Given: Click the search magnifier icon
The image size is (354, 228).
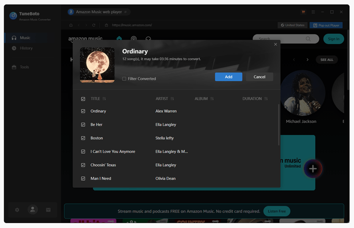Looking at the screenshot, I should tap(308, 39).
